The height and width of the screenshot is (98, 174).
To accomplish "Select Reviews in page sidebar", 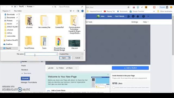I will click(x=24, y=70).
